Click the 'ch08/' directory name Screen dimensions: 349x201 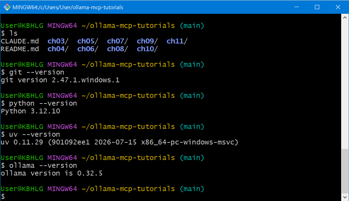(118, 49)
